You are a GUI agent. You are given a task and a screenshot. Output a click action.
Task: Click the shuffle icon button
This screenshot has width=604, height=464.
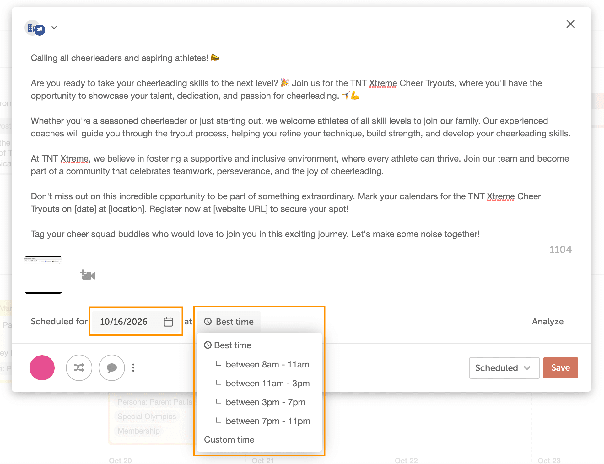tap(79, 367)
